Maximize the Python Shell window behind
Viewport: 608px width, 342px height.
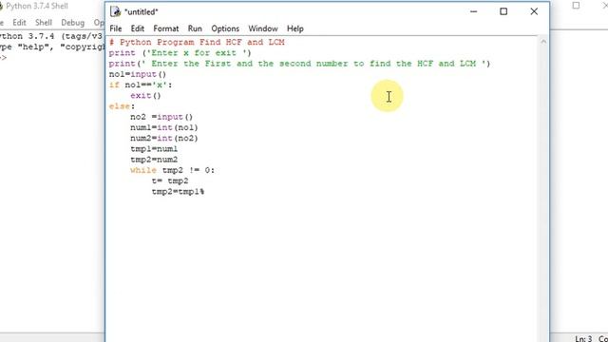(x=576, y=6)
